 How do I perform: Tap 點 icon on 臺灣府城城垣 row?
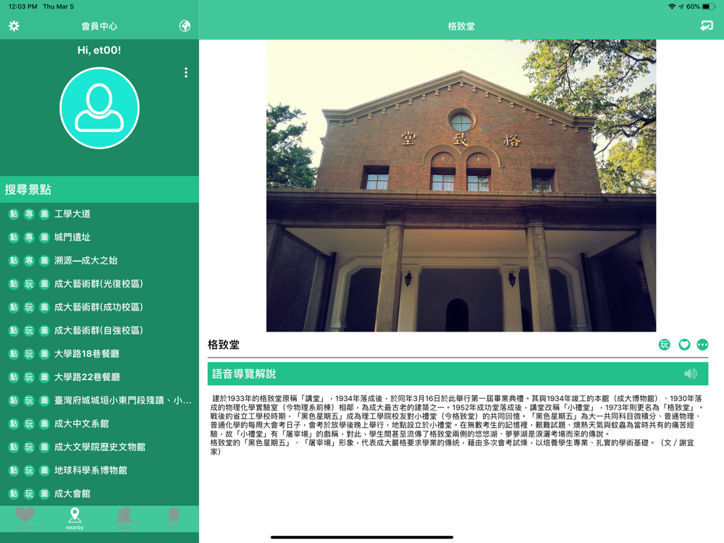(14, 400)
